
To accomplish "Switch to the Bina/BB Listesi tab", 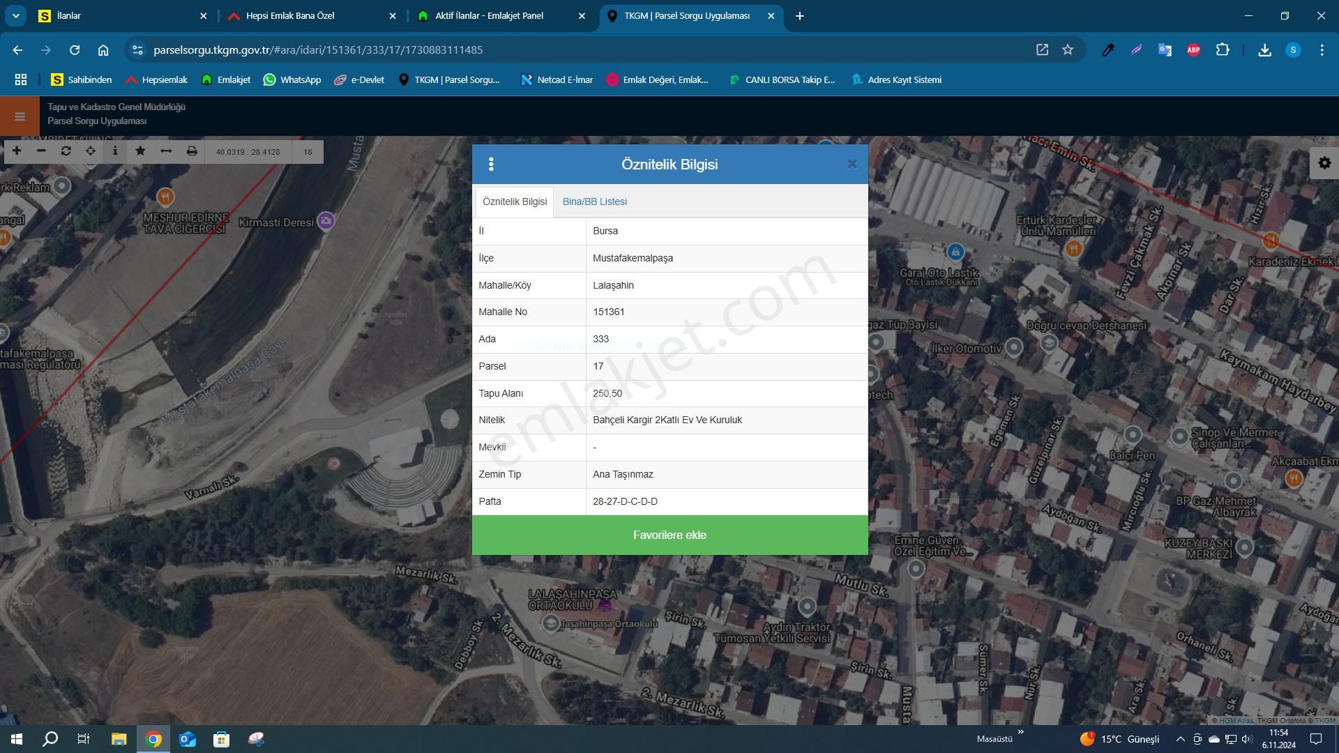I will tap(594, 201).
